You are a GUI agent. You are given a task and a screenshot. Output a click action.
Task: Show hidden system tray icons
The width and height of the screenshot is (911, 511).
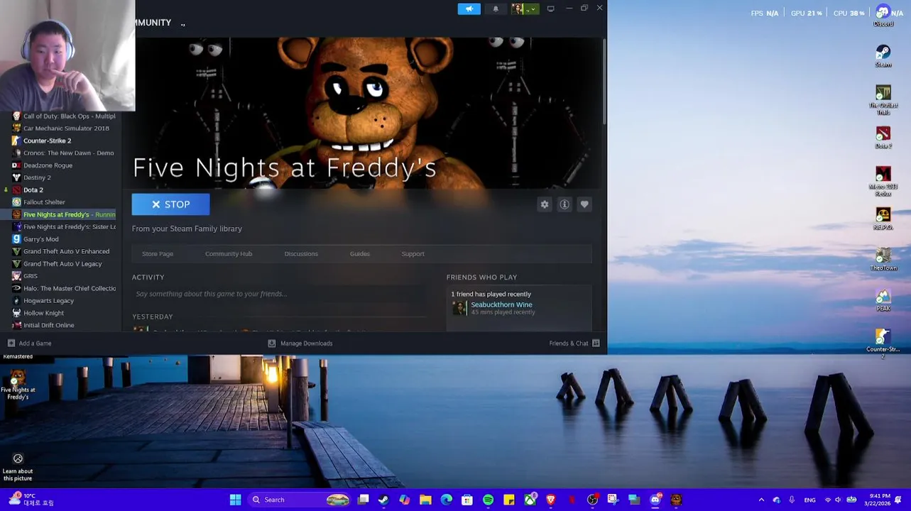(x=761, y=500)
